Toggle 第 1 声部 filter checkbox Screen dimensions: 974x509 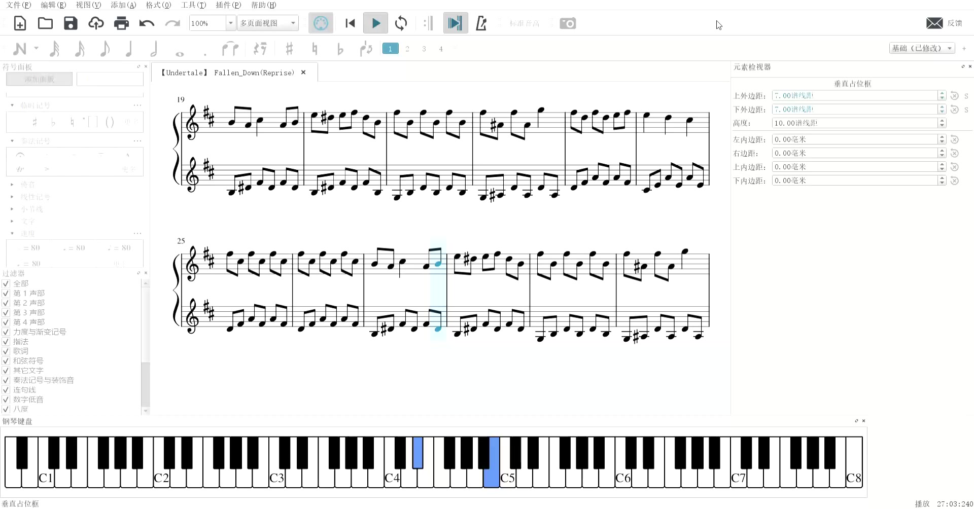[x=6, y=294]
